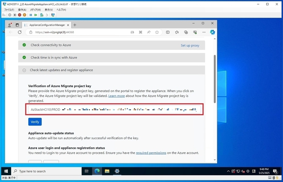
Task: Click the Checkpoint toolbar icon
Action: (x=42, y=15)
